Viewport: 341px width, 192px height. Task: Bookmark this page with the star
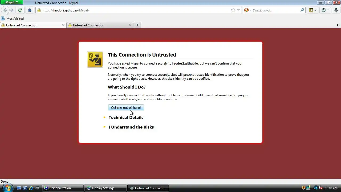coord(233,10)
